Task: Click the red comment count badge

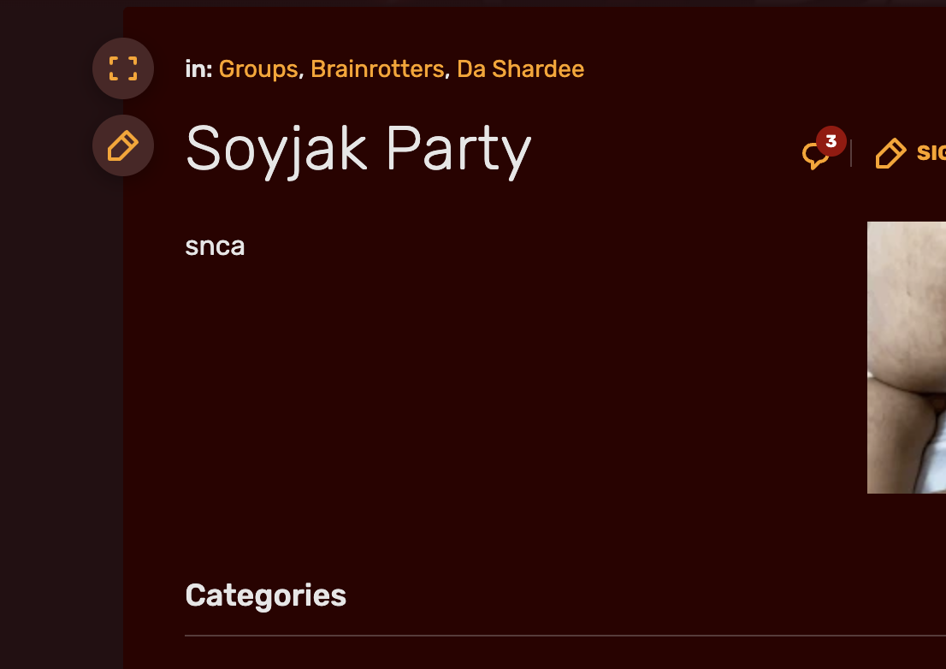Action: (x=831, y=141)
